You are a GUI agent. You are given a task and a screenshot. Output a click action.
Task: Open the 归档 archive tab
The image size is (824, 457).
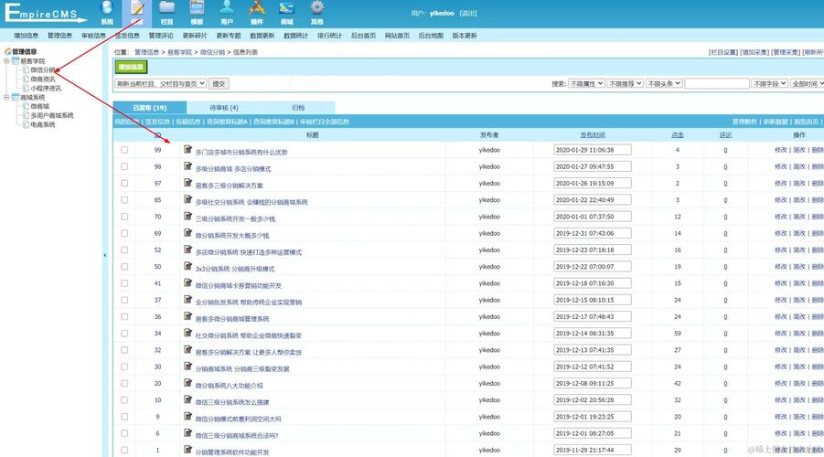pos(298,108)
